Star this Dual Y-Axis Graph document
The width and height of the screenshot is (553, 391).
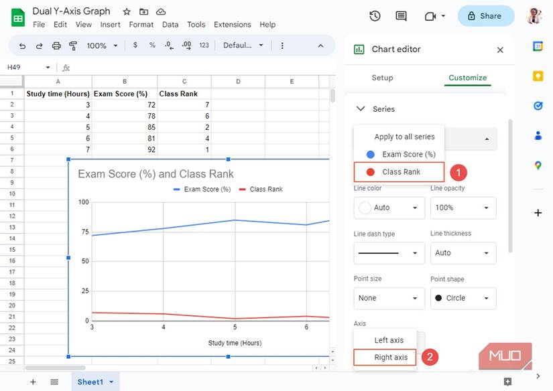(x=127, y=12)
